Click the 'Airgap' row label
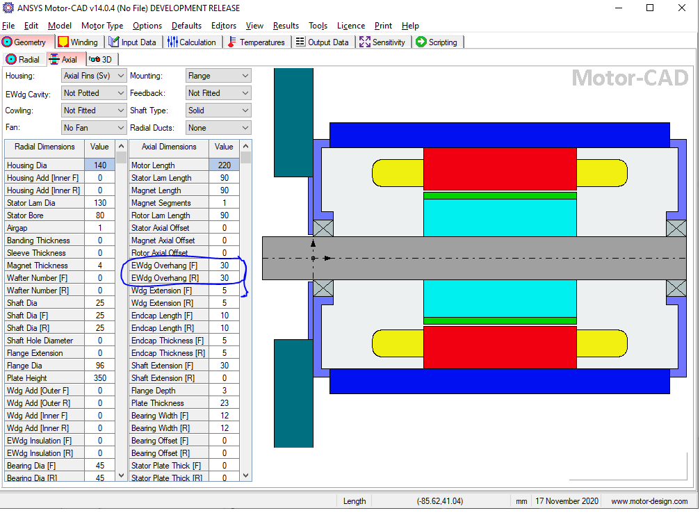This screenshot has width=700, height=513. tap(17, 228)
